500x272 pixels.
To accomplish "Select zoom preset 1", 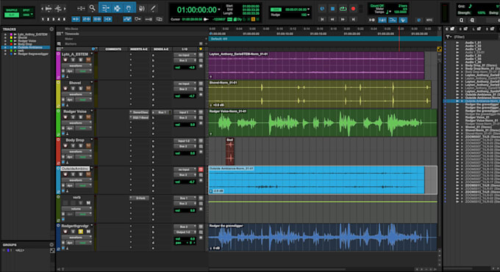I will 43,19.
